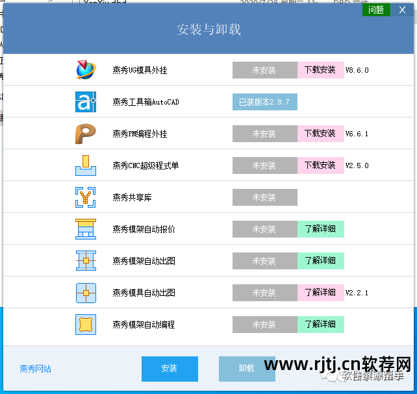
Task: Open 了解详细 for 燕秀模具自动出图
Action: click(x=320, y=293)
